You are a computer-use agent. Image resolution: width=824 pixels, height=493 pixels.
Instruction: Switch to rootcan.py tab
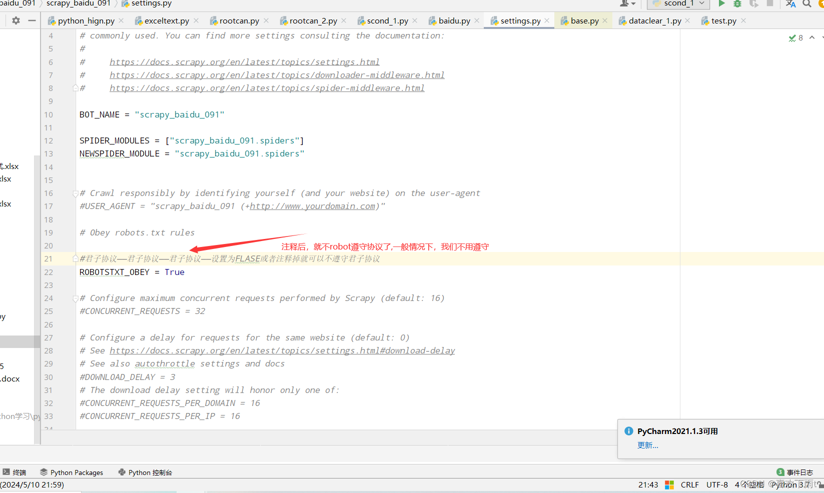239,21
